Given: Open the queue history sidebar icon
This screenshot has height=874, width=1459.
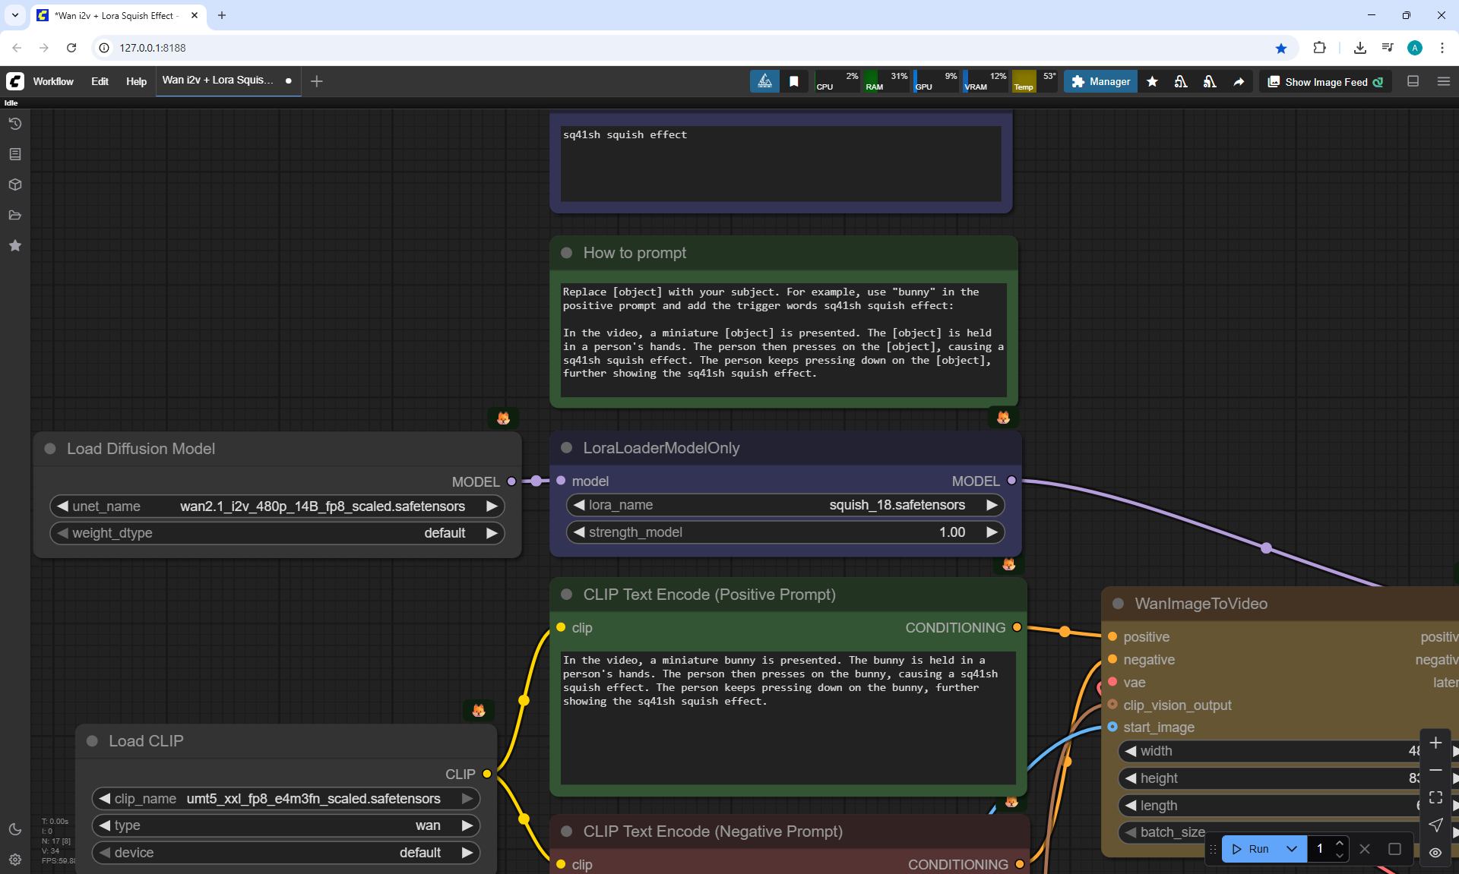Looking at the screenshot, I should click(x=14, y=124).
